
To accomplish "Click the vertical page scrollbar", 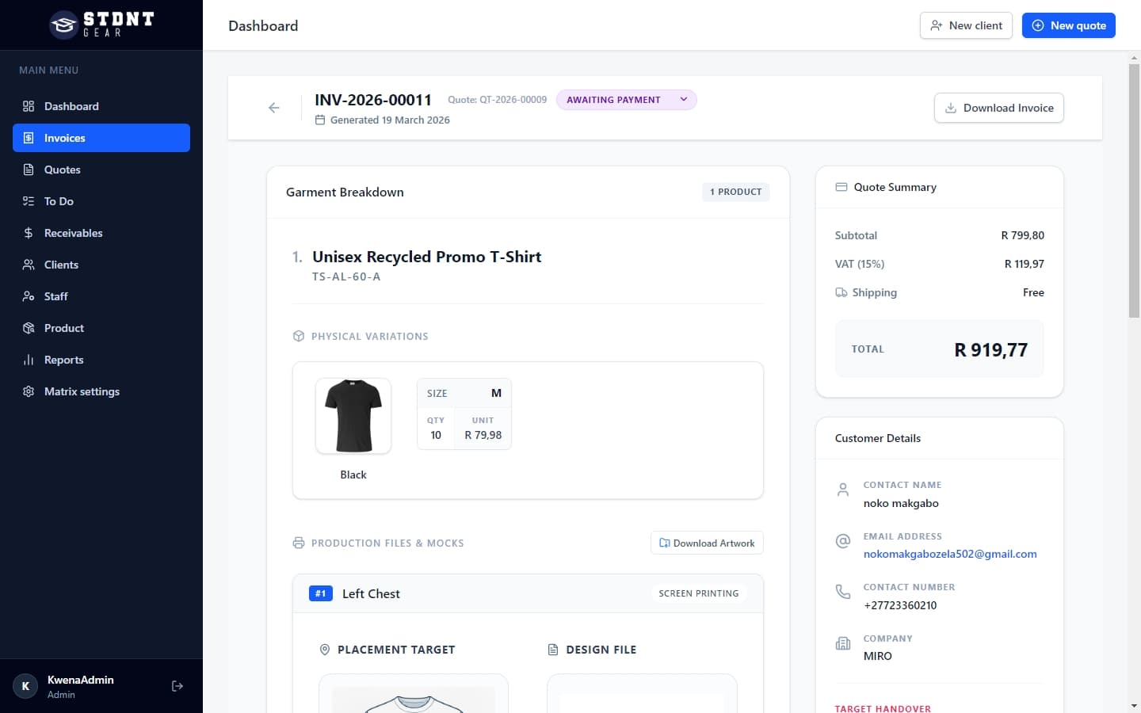I will pos(1134,191).
